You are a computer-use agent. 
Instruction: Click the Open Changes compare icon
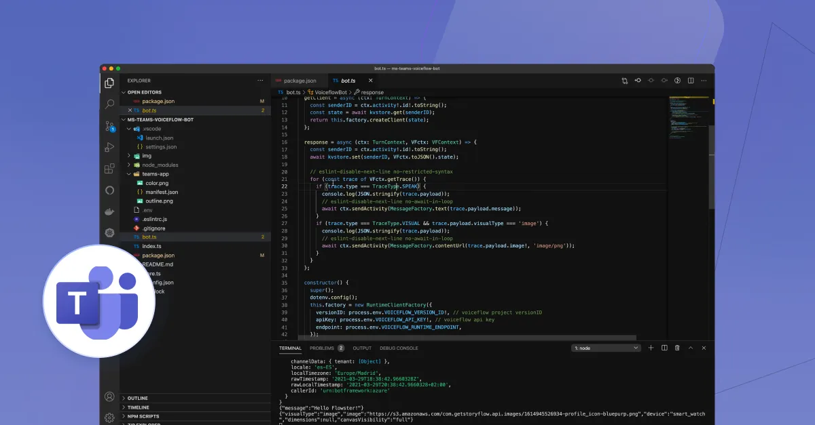tap(624, 81)
